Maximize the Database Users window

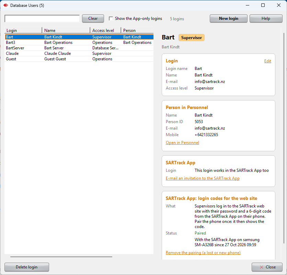pyautogui.click(x=263, y=5)
